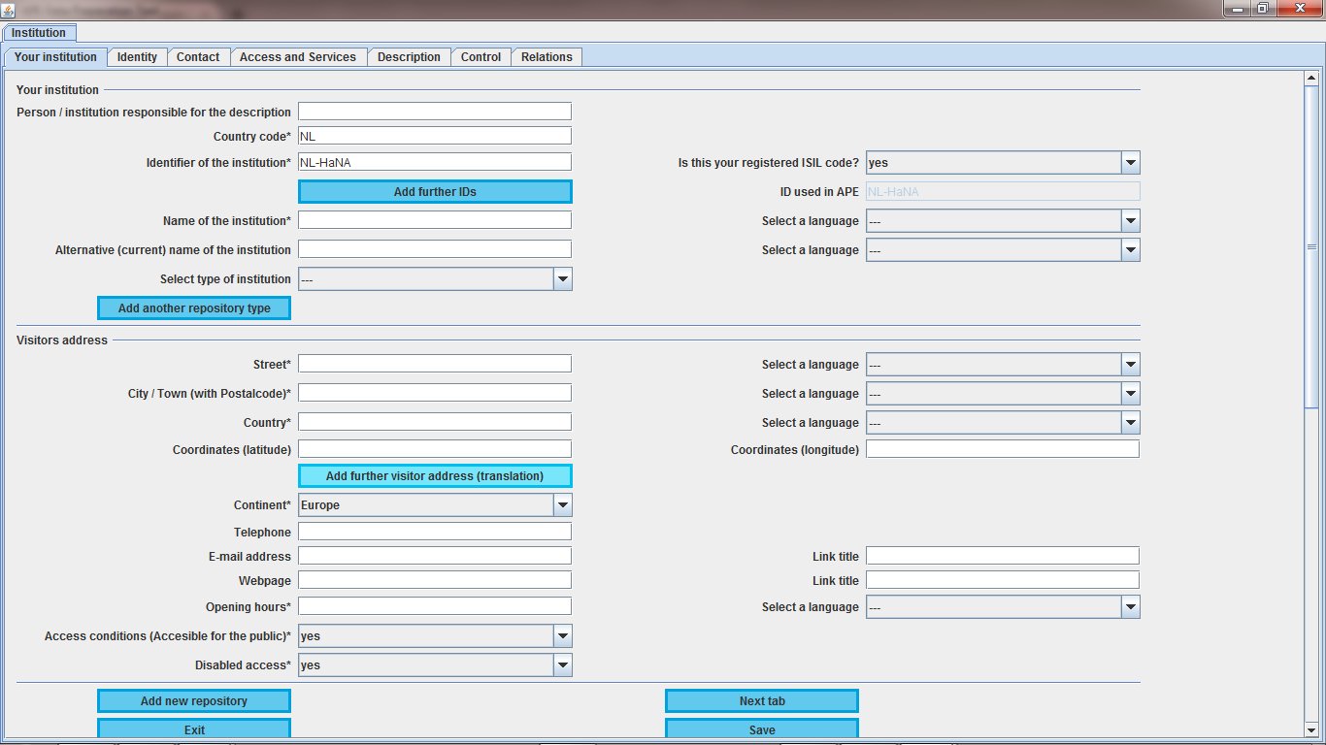Switch to the Relations tab
The width and height of the screenshot is (1326, 745).
coord(547,57)
